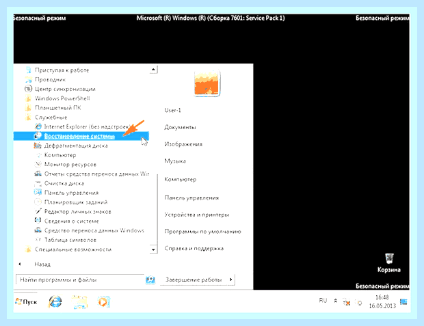Open Изображения in the right pane
424x326 pixels.
pyautogui.click(x=183, y=144)
